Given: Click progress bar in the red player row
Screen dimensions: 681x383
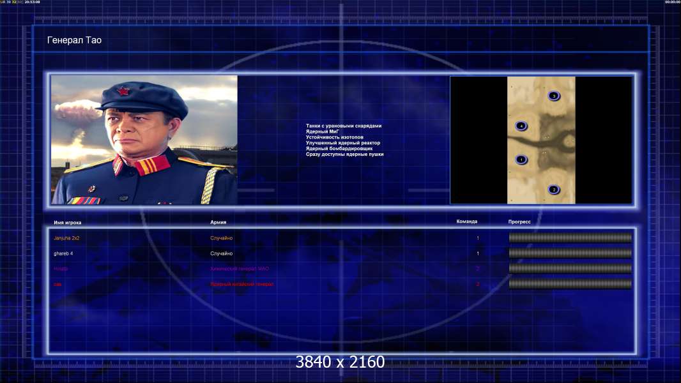Looking at the screenshot, I should pyautogui.click(x=570, y=284).
